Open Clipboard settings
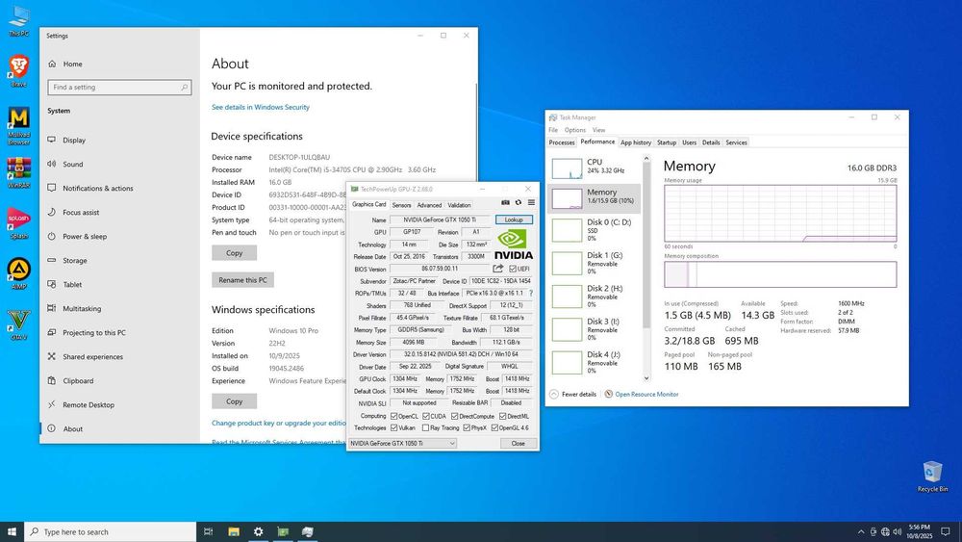 pos(78,380)
